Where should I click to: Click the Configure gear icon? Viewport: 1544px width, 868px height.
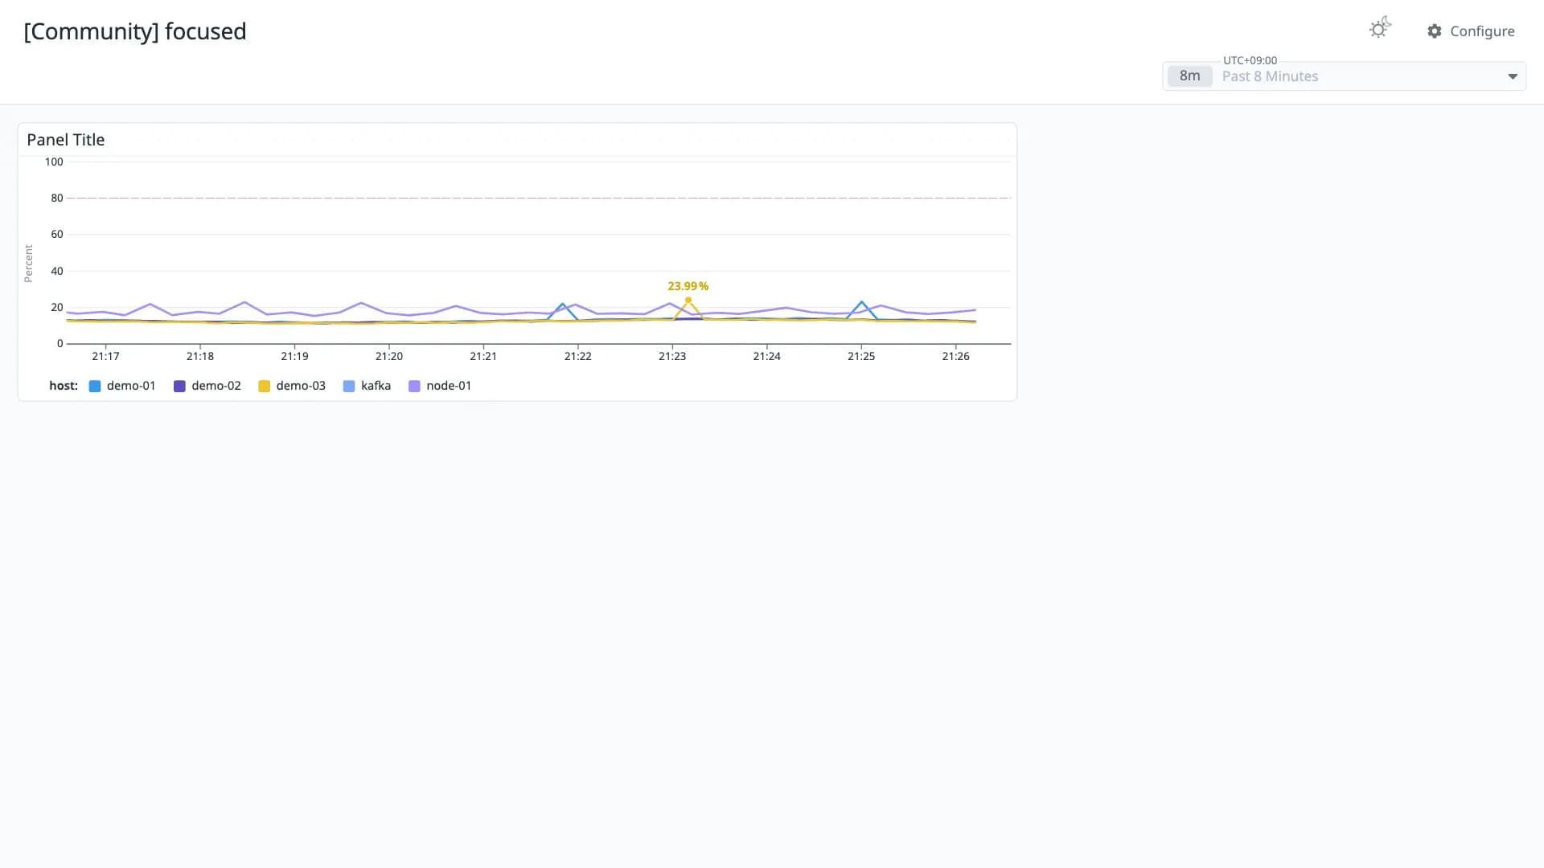(1435, 31)
